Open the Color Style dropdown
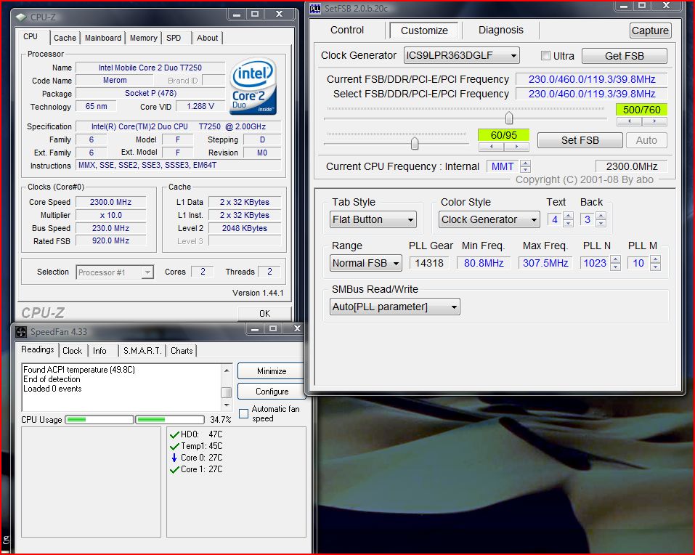The width and height of the screenshot is (695, 555). (x=489, y=219)
